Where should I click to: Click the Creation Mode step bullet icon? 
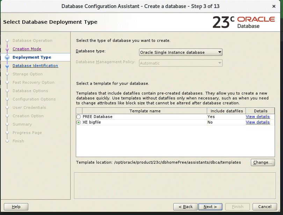tap(7, 49)
